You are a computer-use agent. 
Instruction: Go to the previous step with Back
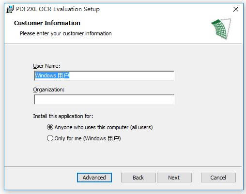pos(138,178)
